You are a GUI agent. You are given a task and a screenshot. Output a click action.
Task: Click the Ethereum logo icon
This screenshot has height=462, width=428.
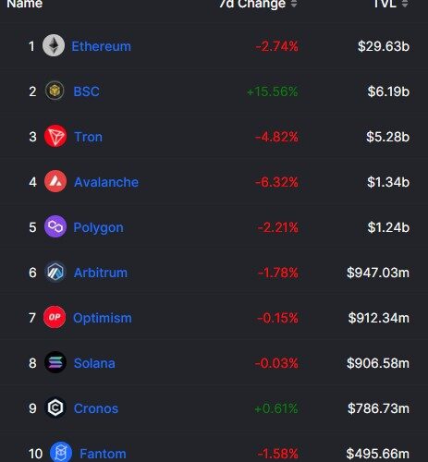pos(54,45)
